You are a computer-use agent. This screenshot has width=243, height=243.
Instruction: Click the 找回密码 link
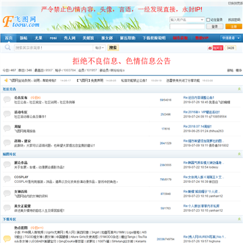(x=234, y=20)
